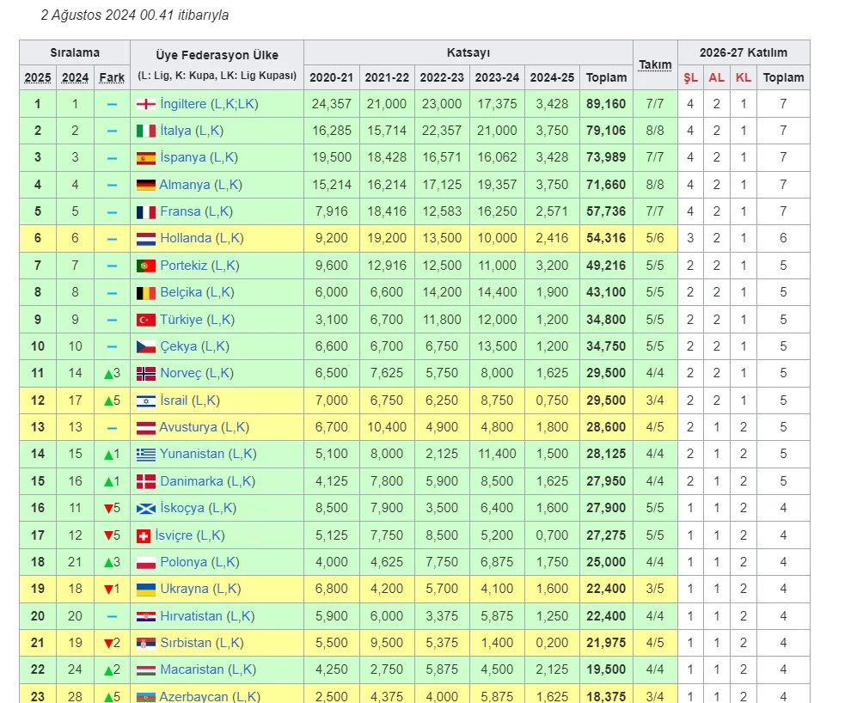Click the Ukrainian flag icon

click(x=146, y=590)
